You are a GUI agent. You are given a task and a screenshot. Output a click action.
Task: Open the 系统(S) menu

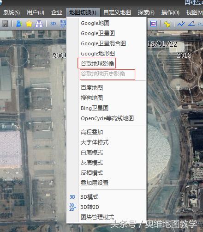pos(12,12)
